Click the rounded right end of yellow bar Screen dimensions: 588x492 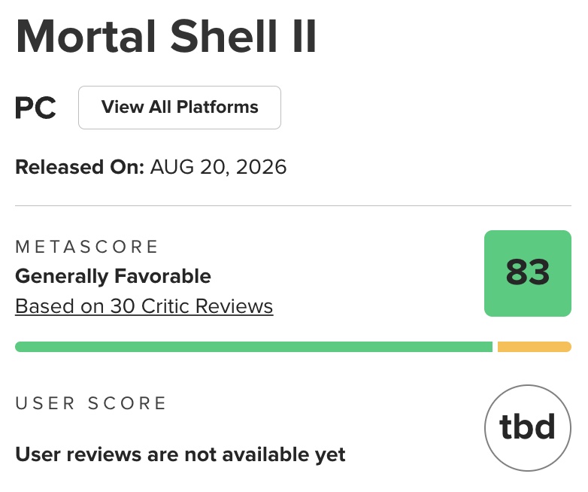[x=567, y=347]
